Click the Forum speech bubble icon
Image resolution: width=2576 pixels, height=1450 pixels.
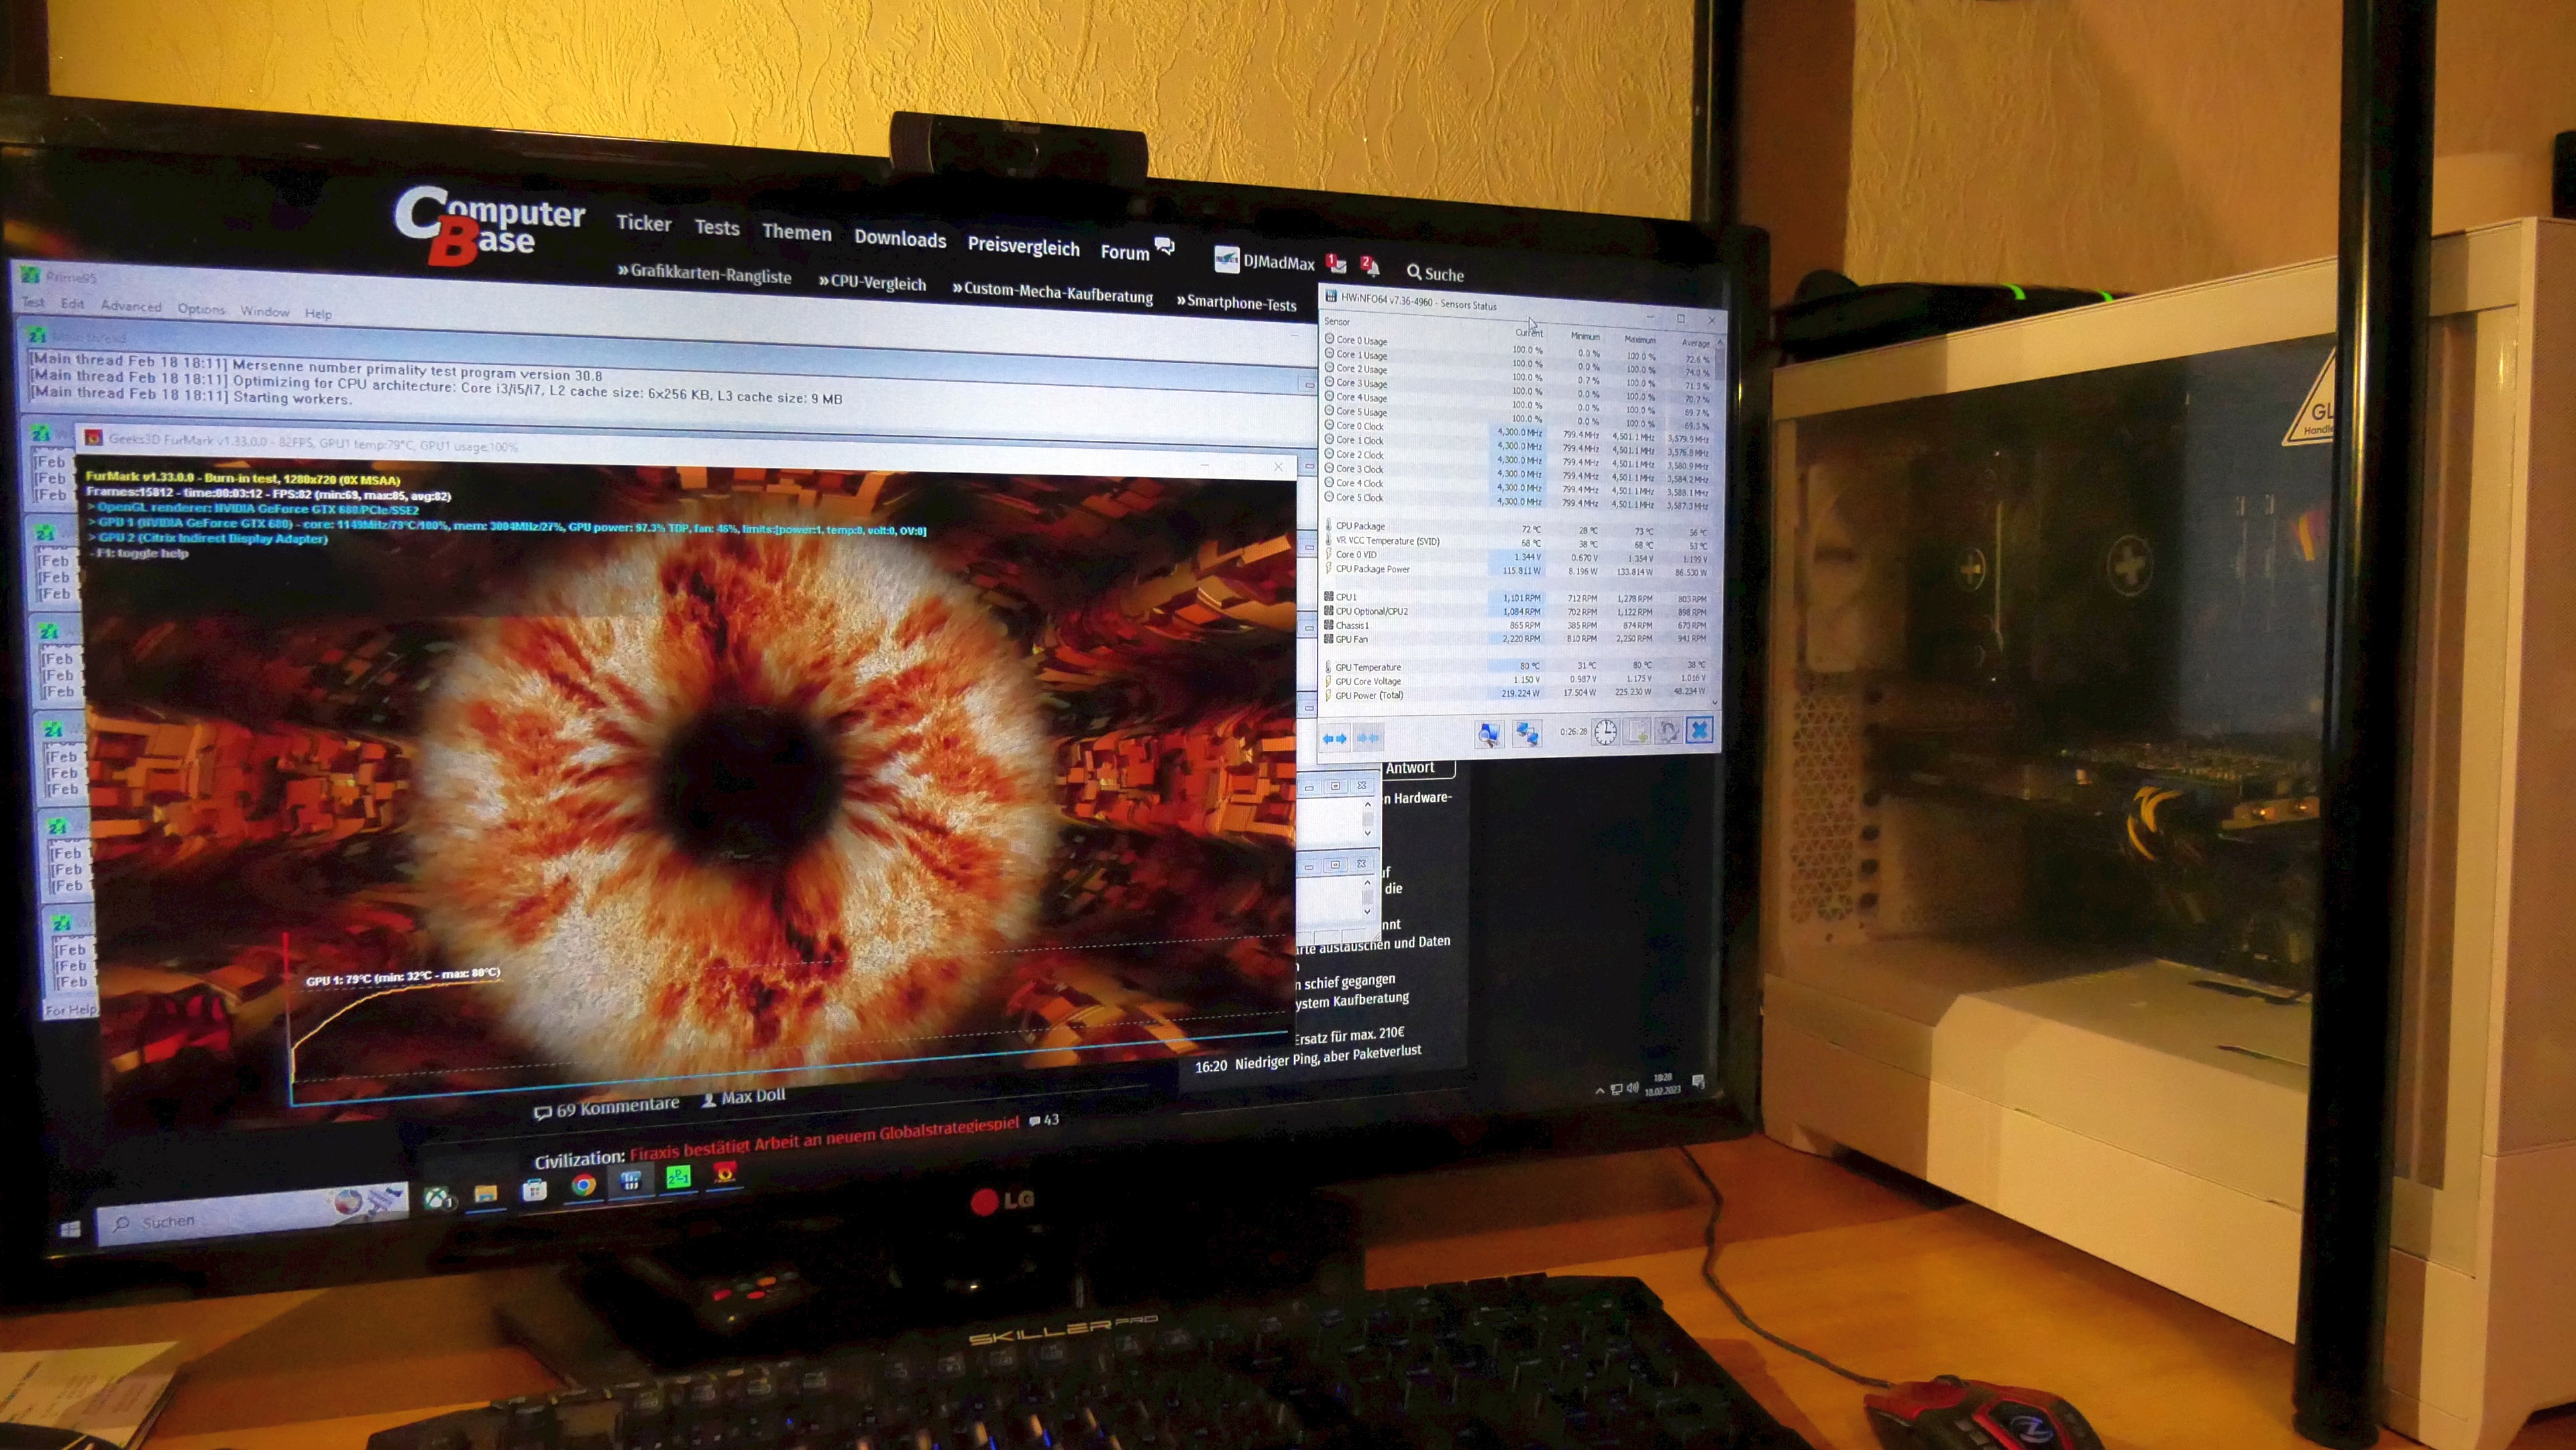(x=1164, y=247)
